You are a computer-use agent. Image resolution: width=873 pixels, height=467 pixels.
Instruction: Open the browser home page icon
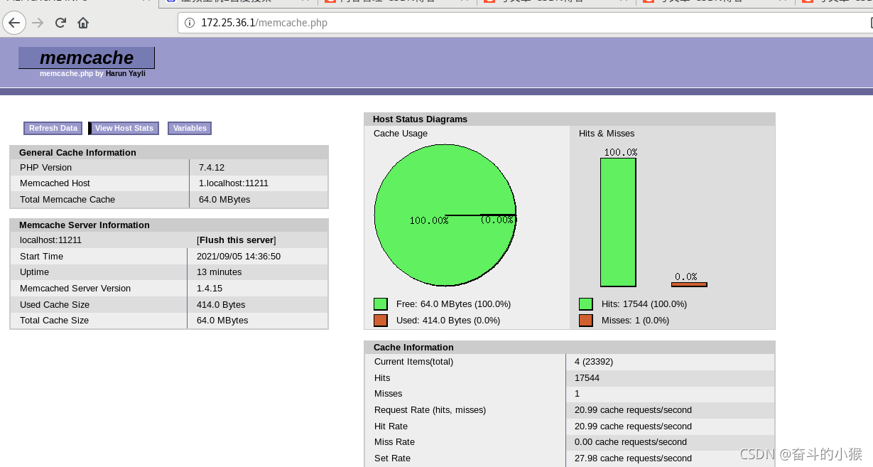[83, 23]
